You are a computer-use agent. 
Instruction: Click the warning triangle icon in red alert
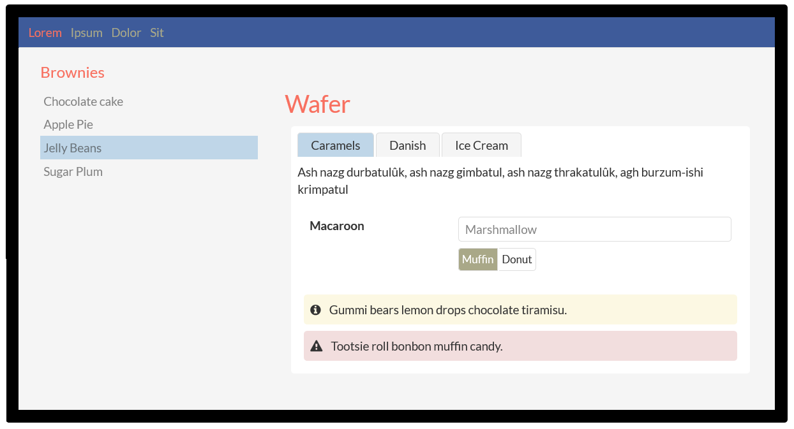pyautogui.click(x=316, y=346)
